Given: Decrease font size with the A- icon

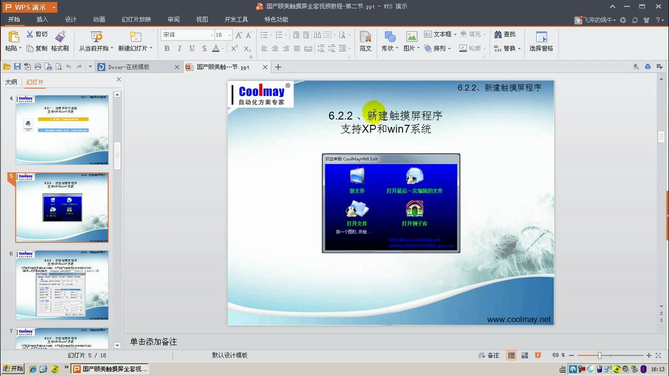Looking at the screenshot, I should pyautogui.click(x=249, y=35).
